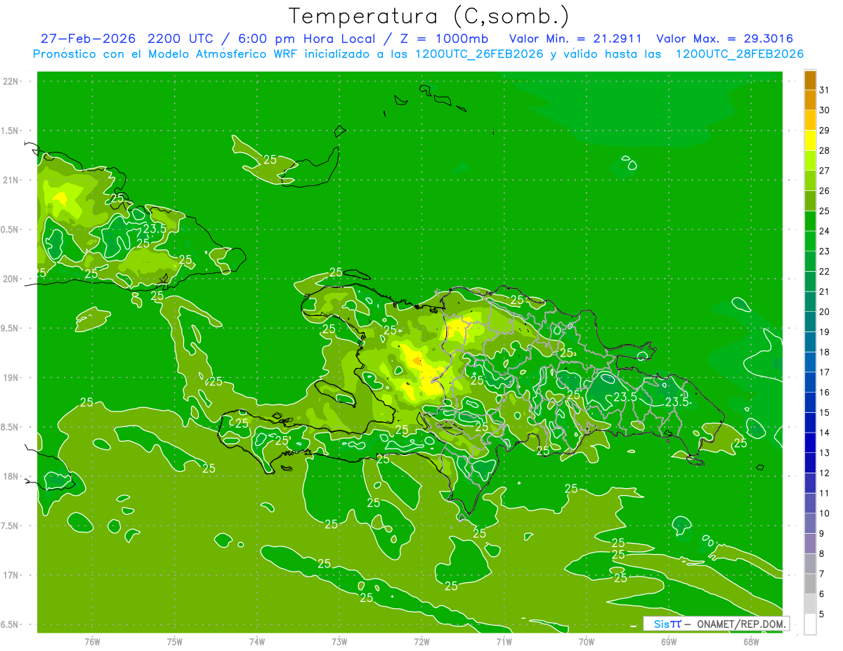The width and height of the screenshot is (843, 651).
Task: Select the '1200UTC_28FEB2026' valid-until timestamp
Action: click(x=740, y=54)
